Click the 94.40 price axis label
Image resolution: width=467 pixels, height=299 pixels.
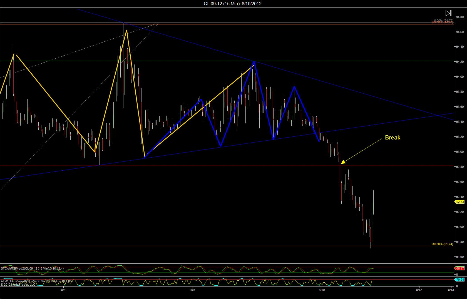pos(460,47)
